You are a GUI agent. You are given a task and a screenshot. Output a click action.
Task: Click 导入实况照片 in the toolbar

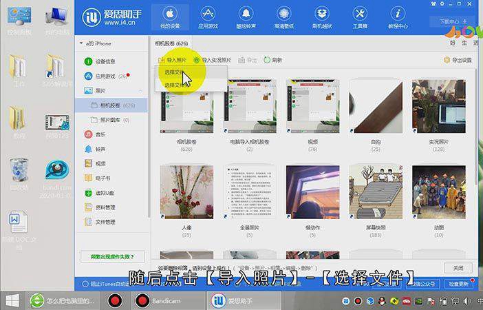tap(212, 60)
